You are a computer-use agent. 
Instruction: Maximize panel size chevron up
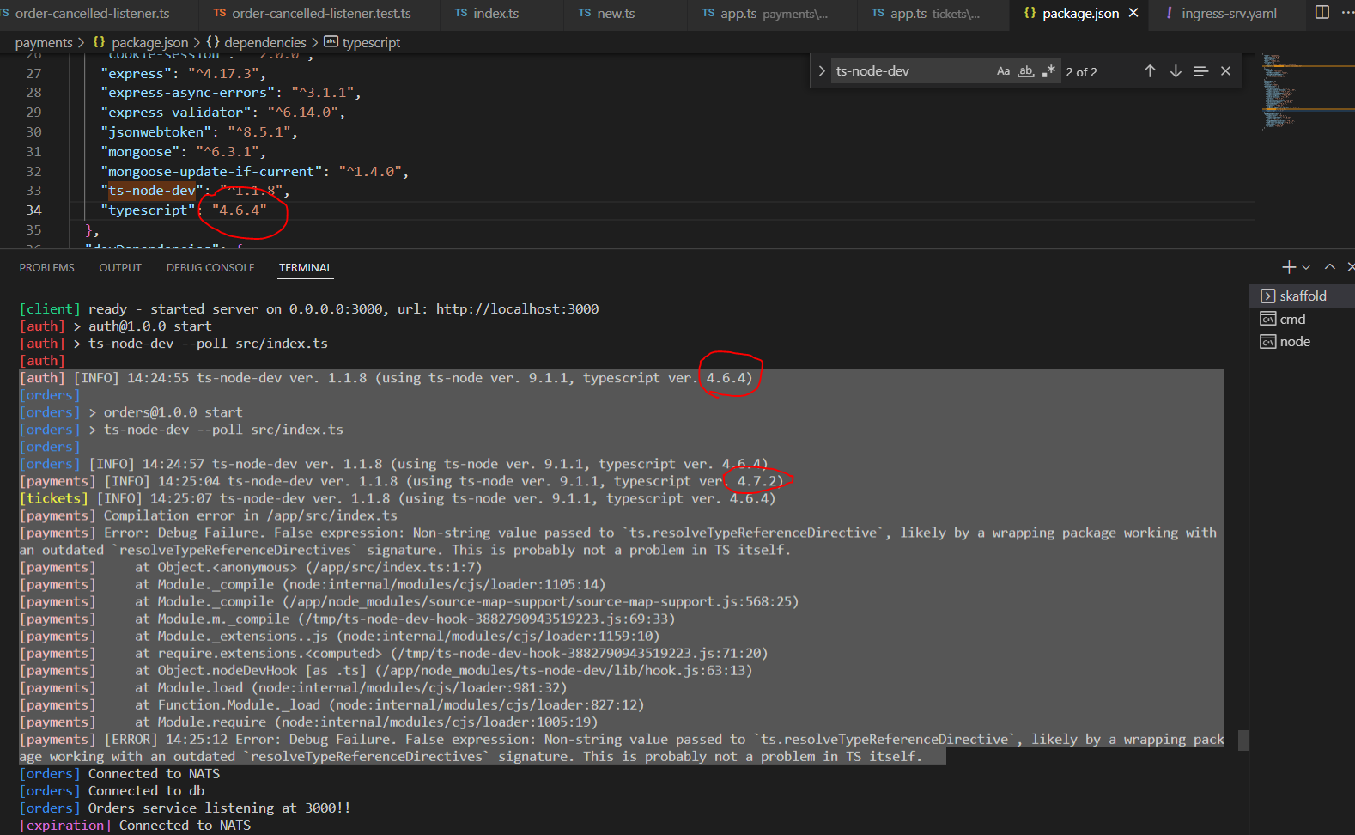[1330, 267]
